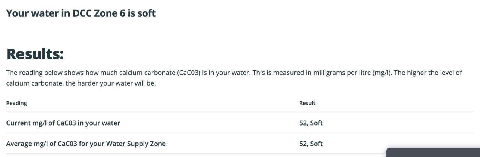Click 'in your water' in the current reading row
480x157 pixels.
[99, 123]
